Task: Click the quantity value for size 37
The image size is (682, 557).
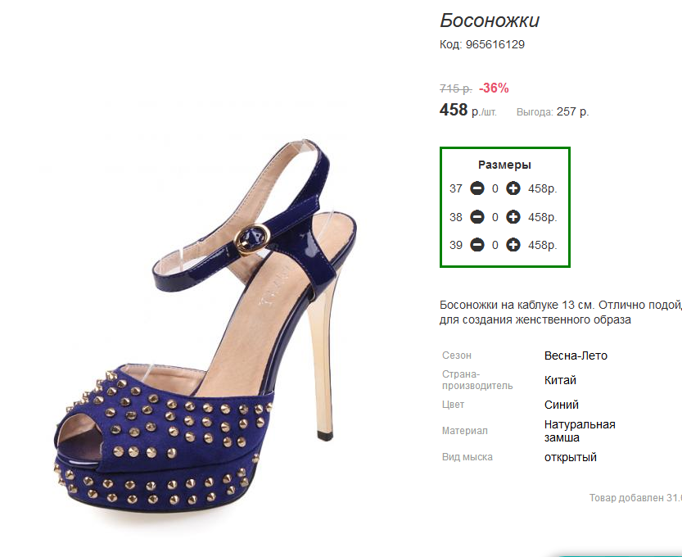Action: 495,189
